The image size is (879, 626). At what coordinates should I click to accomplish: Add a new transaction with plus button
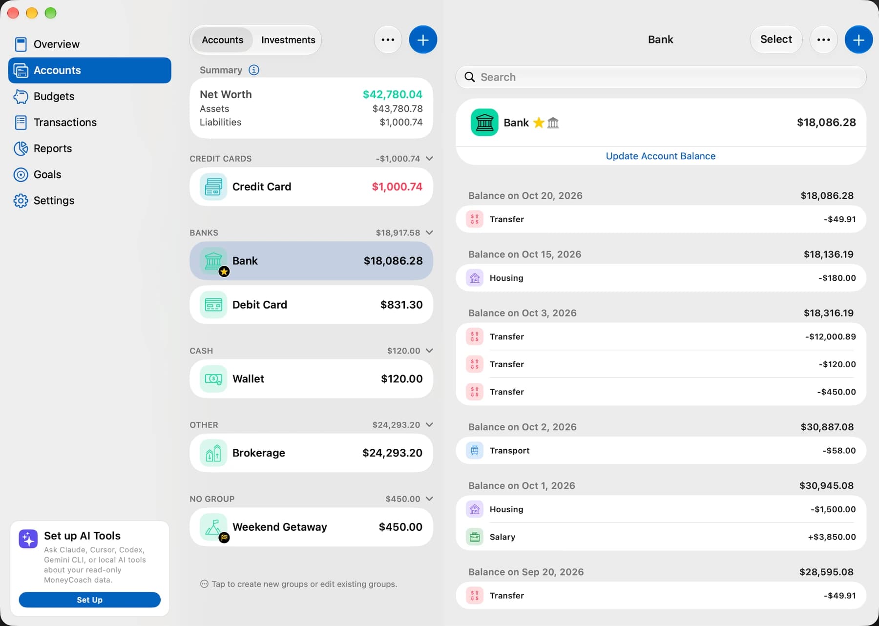[x=858, y=40]
